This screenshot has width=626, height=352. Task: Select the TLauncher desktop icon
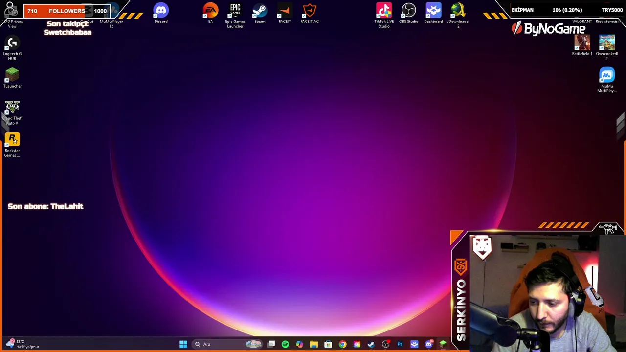point(12,78)
